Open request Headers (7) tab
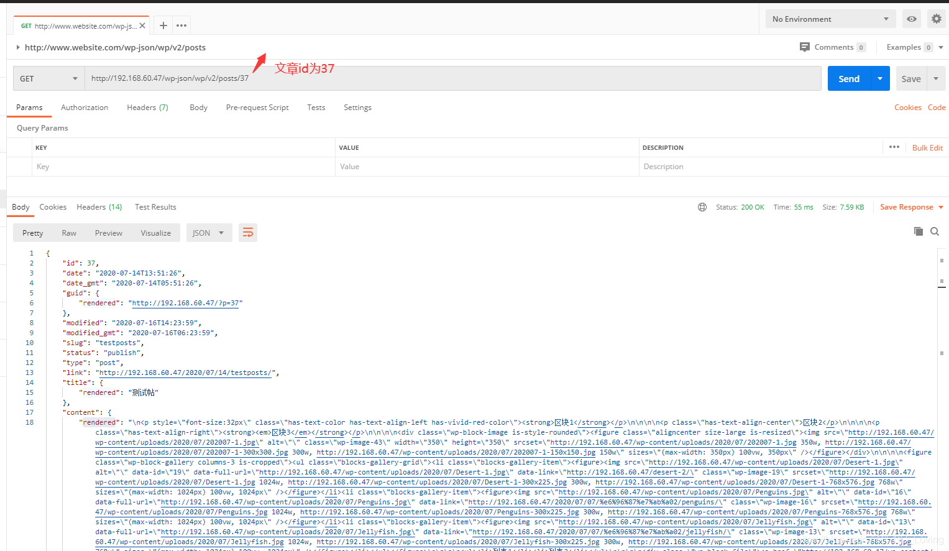 (x=147, y=108)
